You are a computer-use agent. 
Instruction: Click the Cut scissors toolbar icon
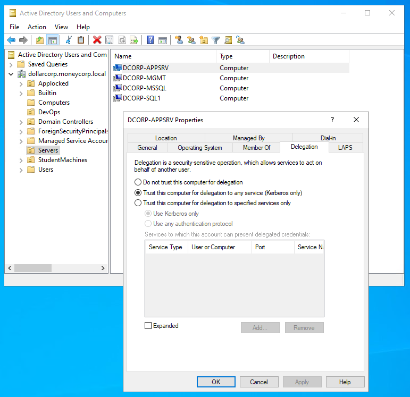(x=69, y=40)
